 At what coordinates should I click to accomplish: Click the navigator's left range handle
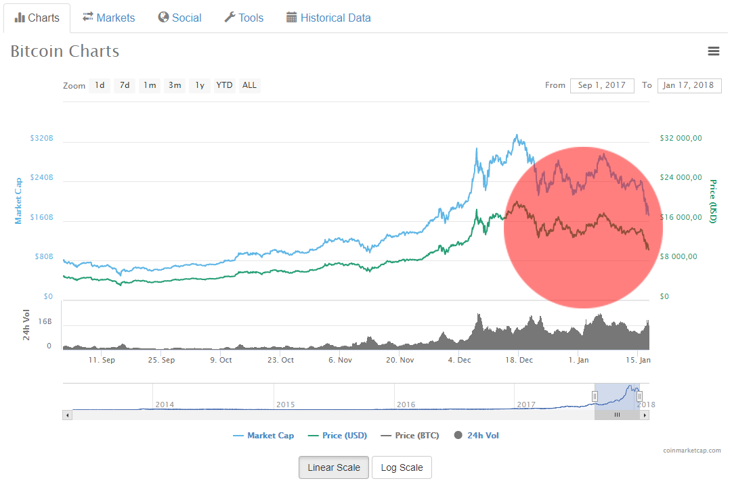595,396
